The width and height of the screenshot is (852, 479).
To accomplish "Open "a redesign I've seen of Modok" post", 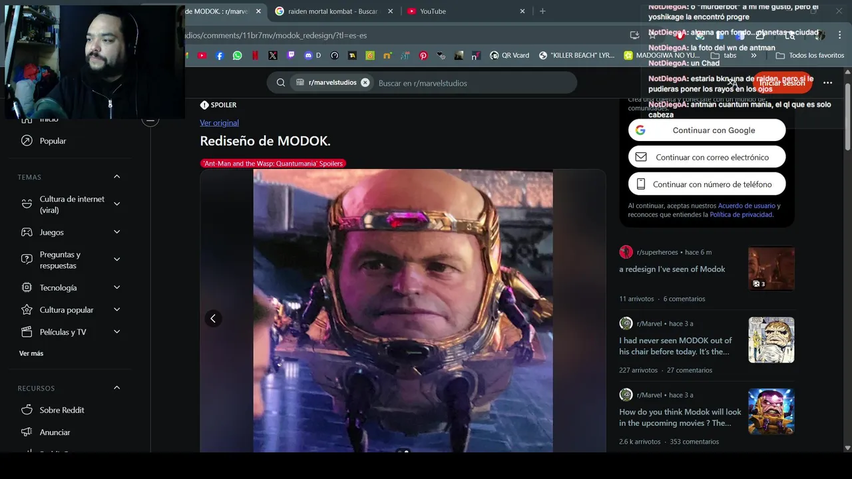I will (672, 269).
